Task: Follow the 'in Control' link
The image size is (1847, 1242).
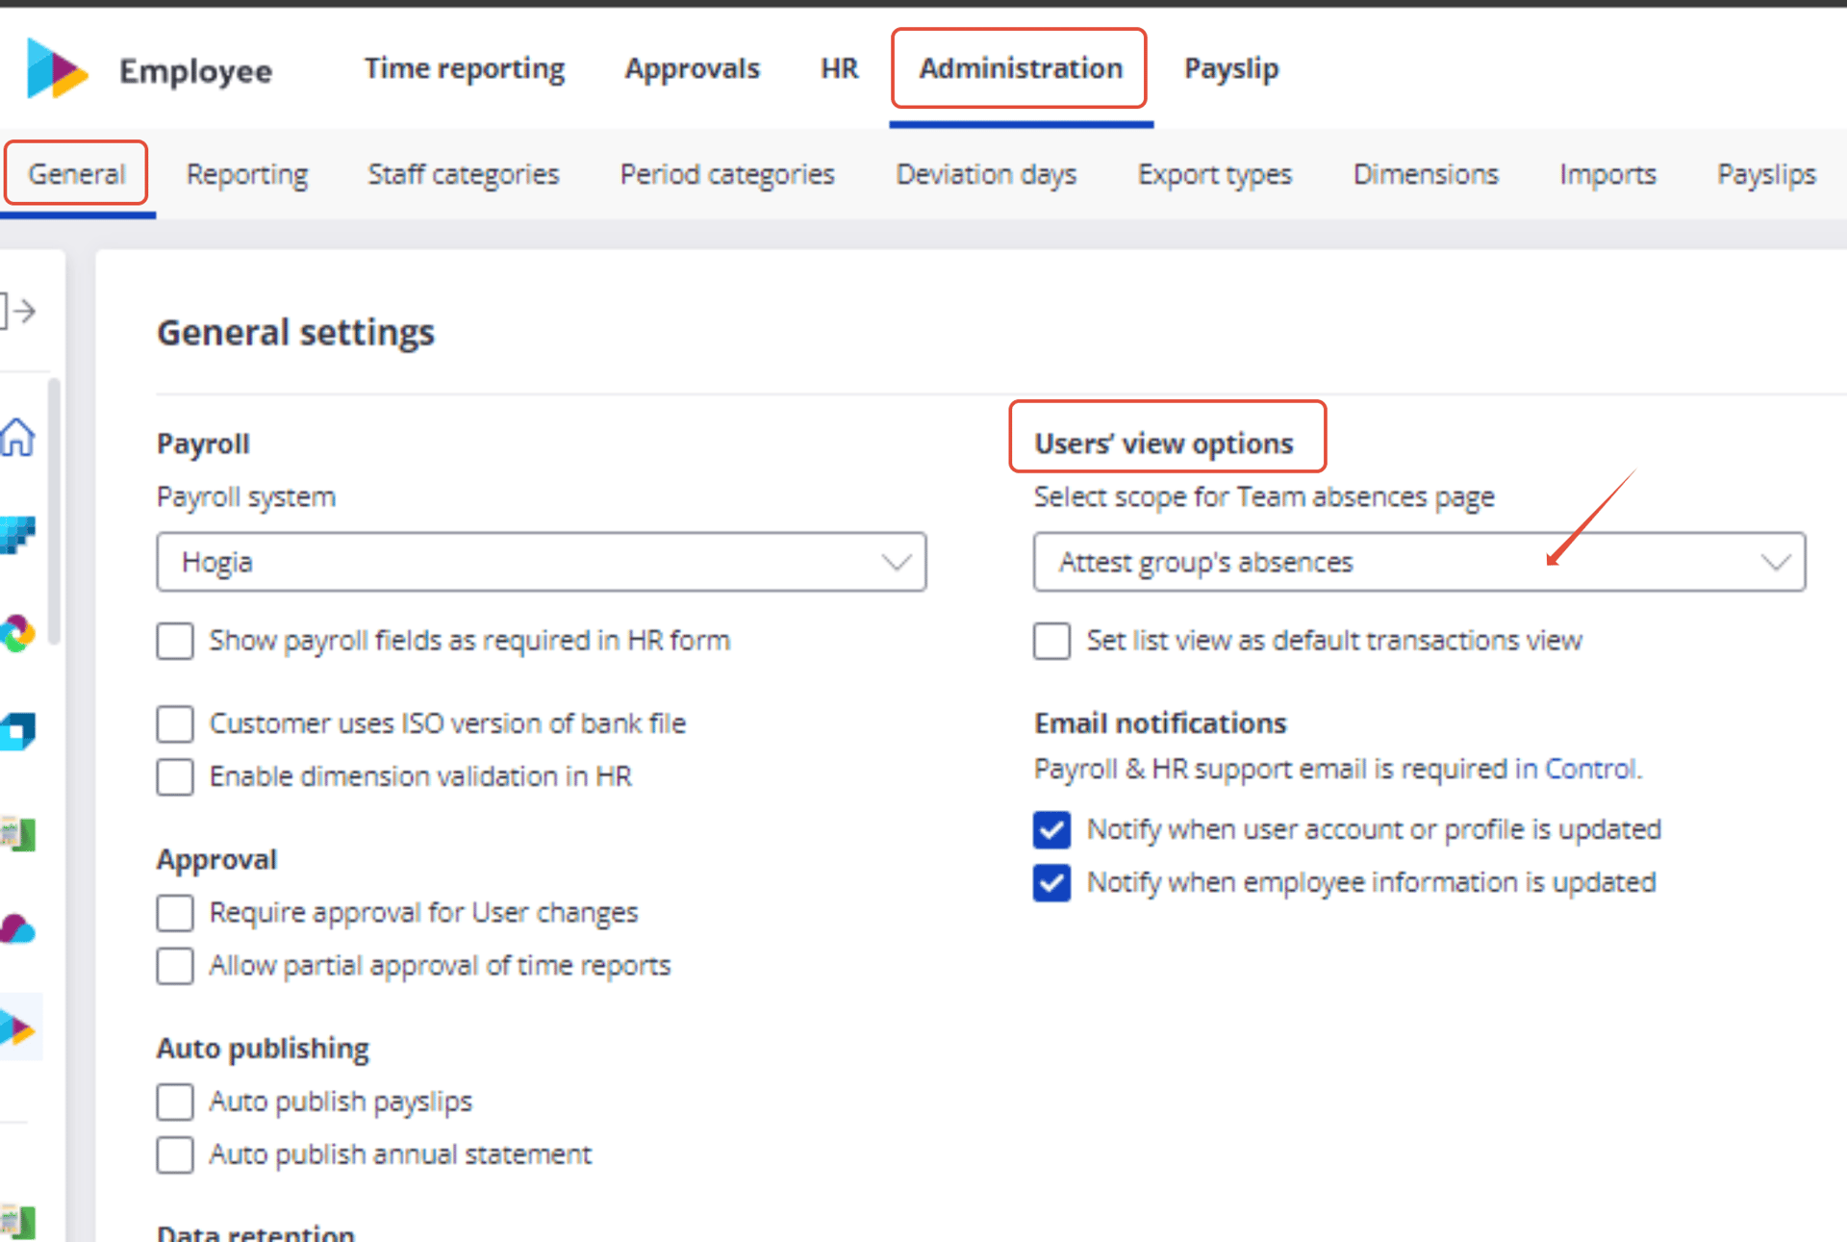Action: [1575, 769]
